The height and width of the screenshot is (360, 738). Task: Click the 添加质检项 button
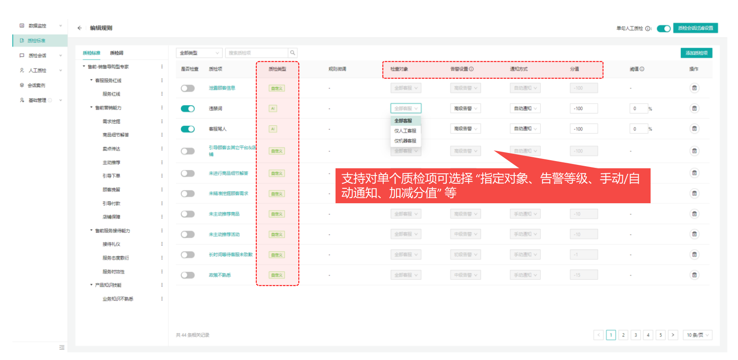pos(697,53)
